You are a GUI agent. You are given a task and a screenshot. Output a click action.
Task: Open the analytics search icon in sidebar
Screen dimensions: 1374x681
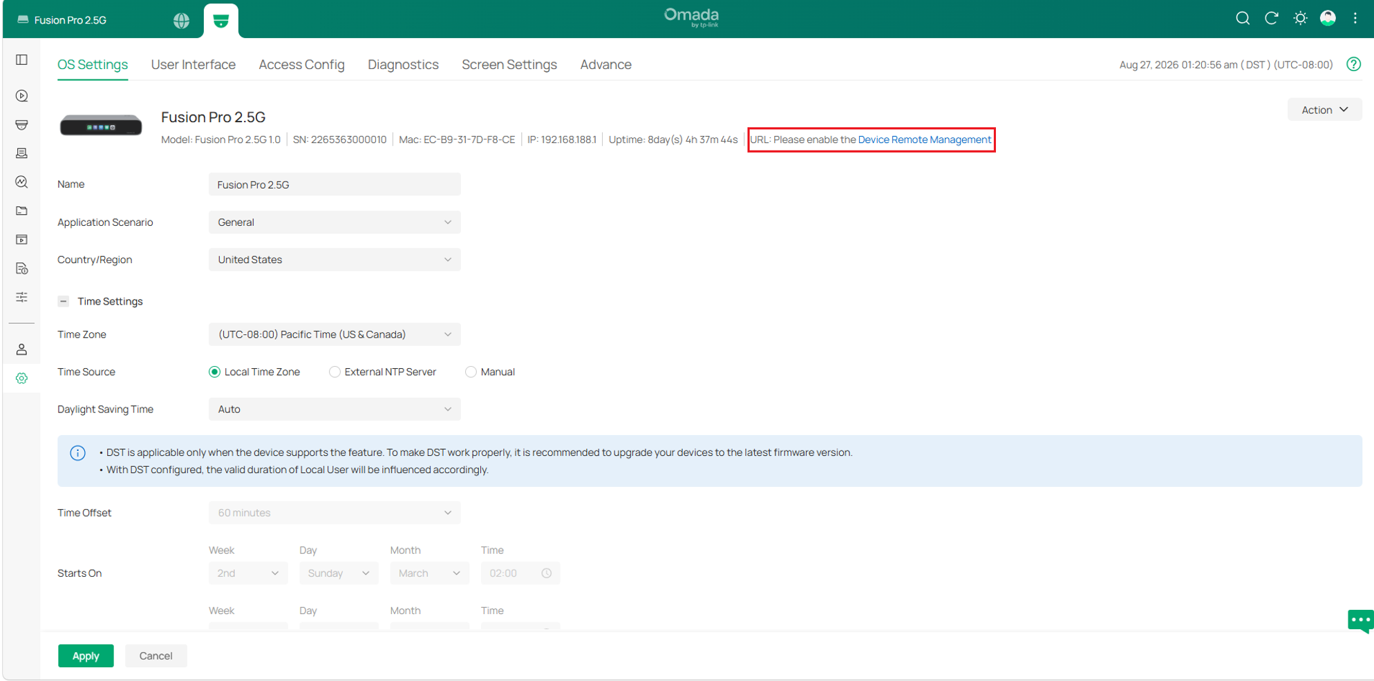pos(22,182)
